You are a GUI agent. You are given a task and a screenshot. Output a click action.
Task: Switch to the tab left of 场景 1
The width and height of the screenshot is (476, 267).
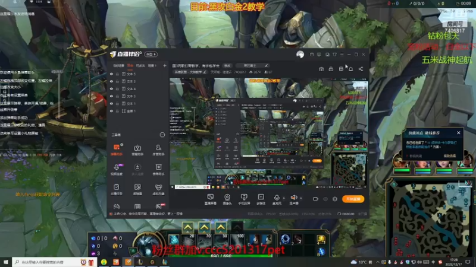pos(140,66)
